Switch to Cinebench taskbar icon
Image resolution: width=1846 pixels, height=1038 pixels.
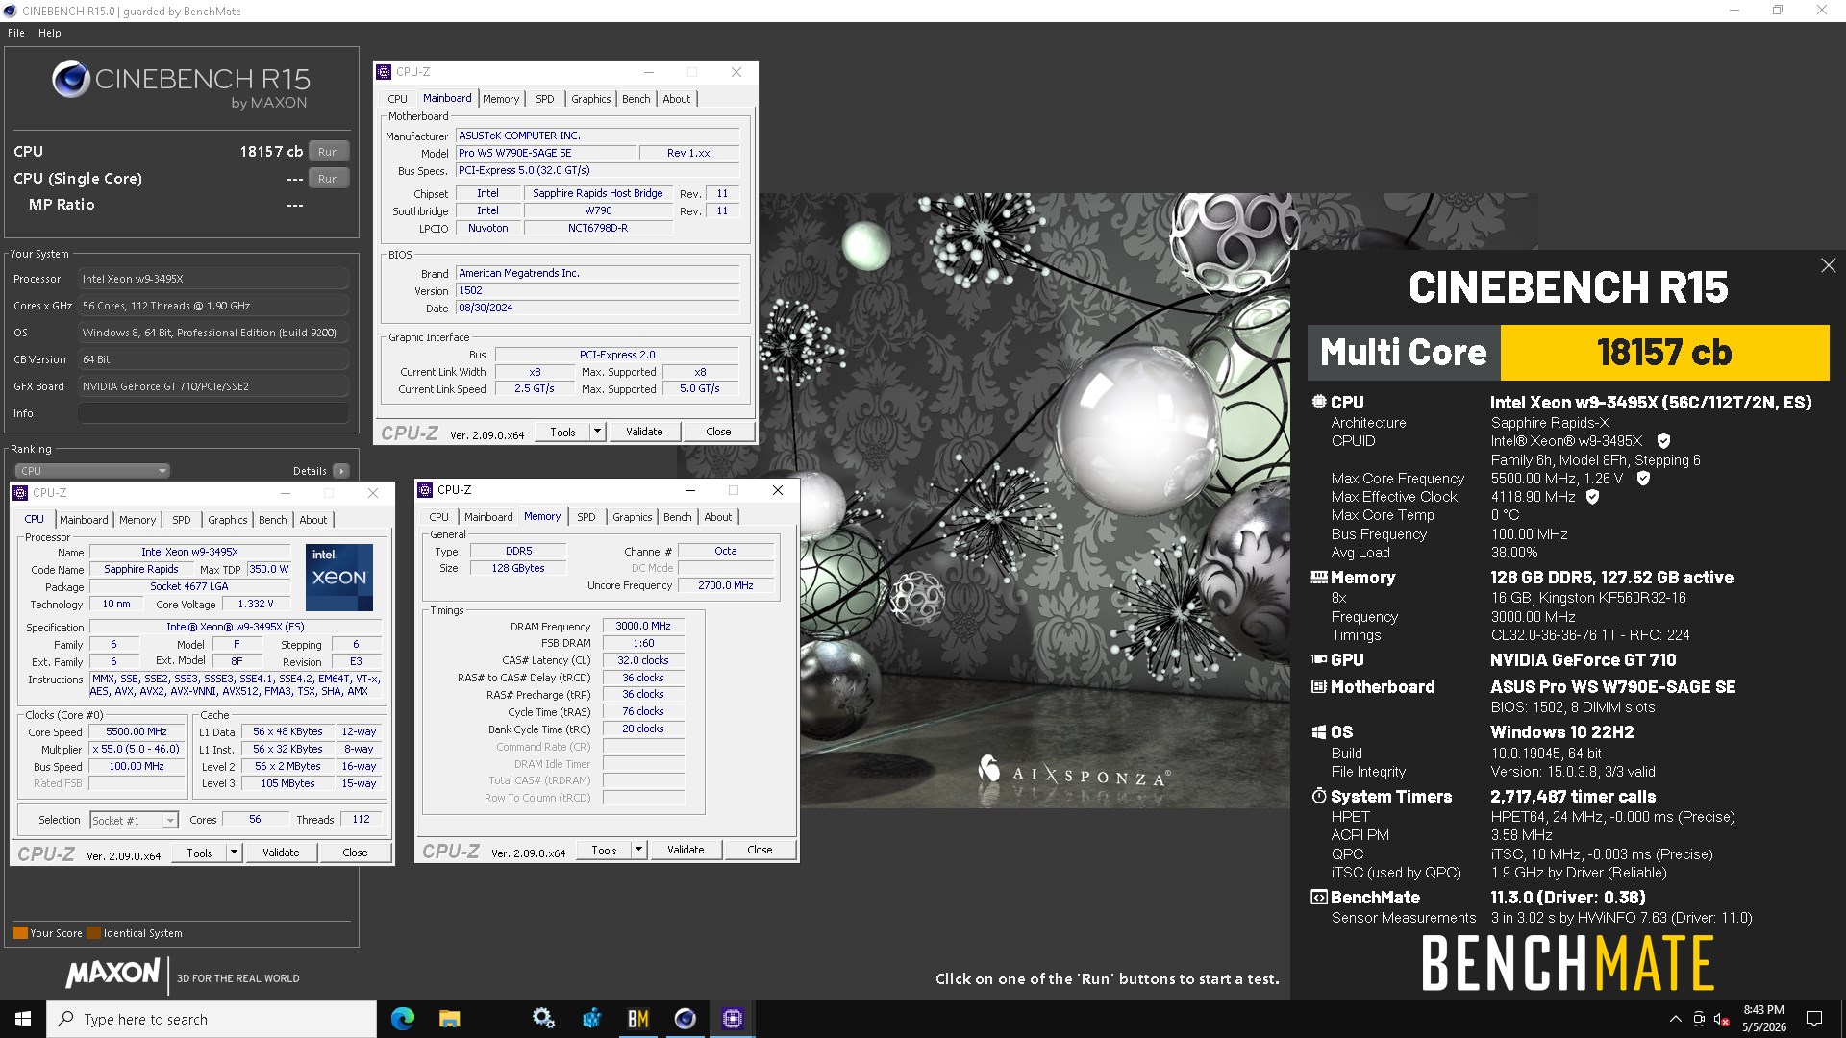tap(685, 1019)
